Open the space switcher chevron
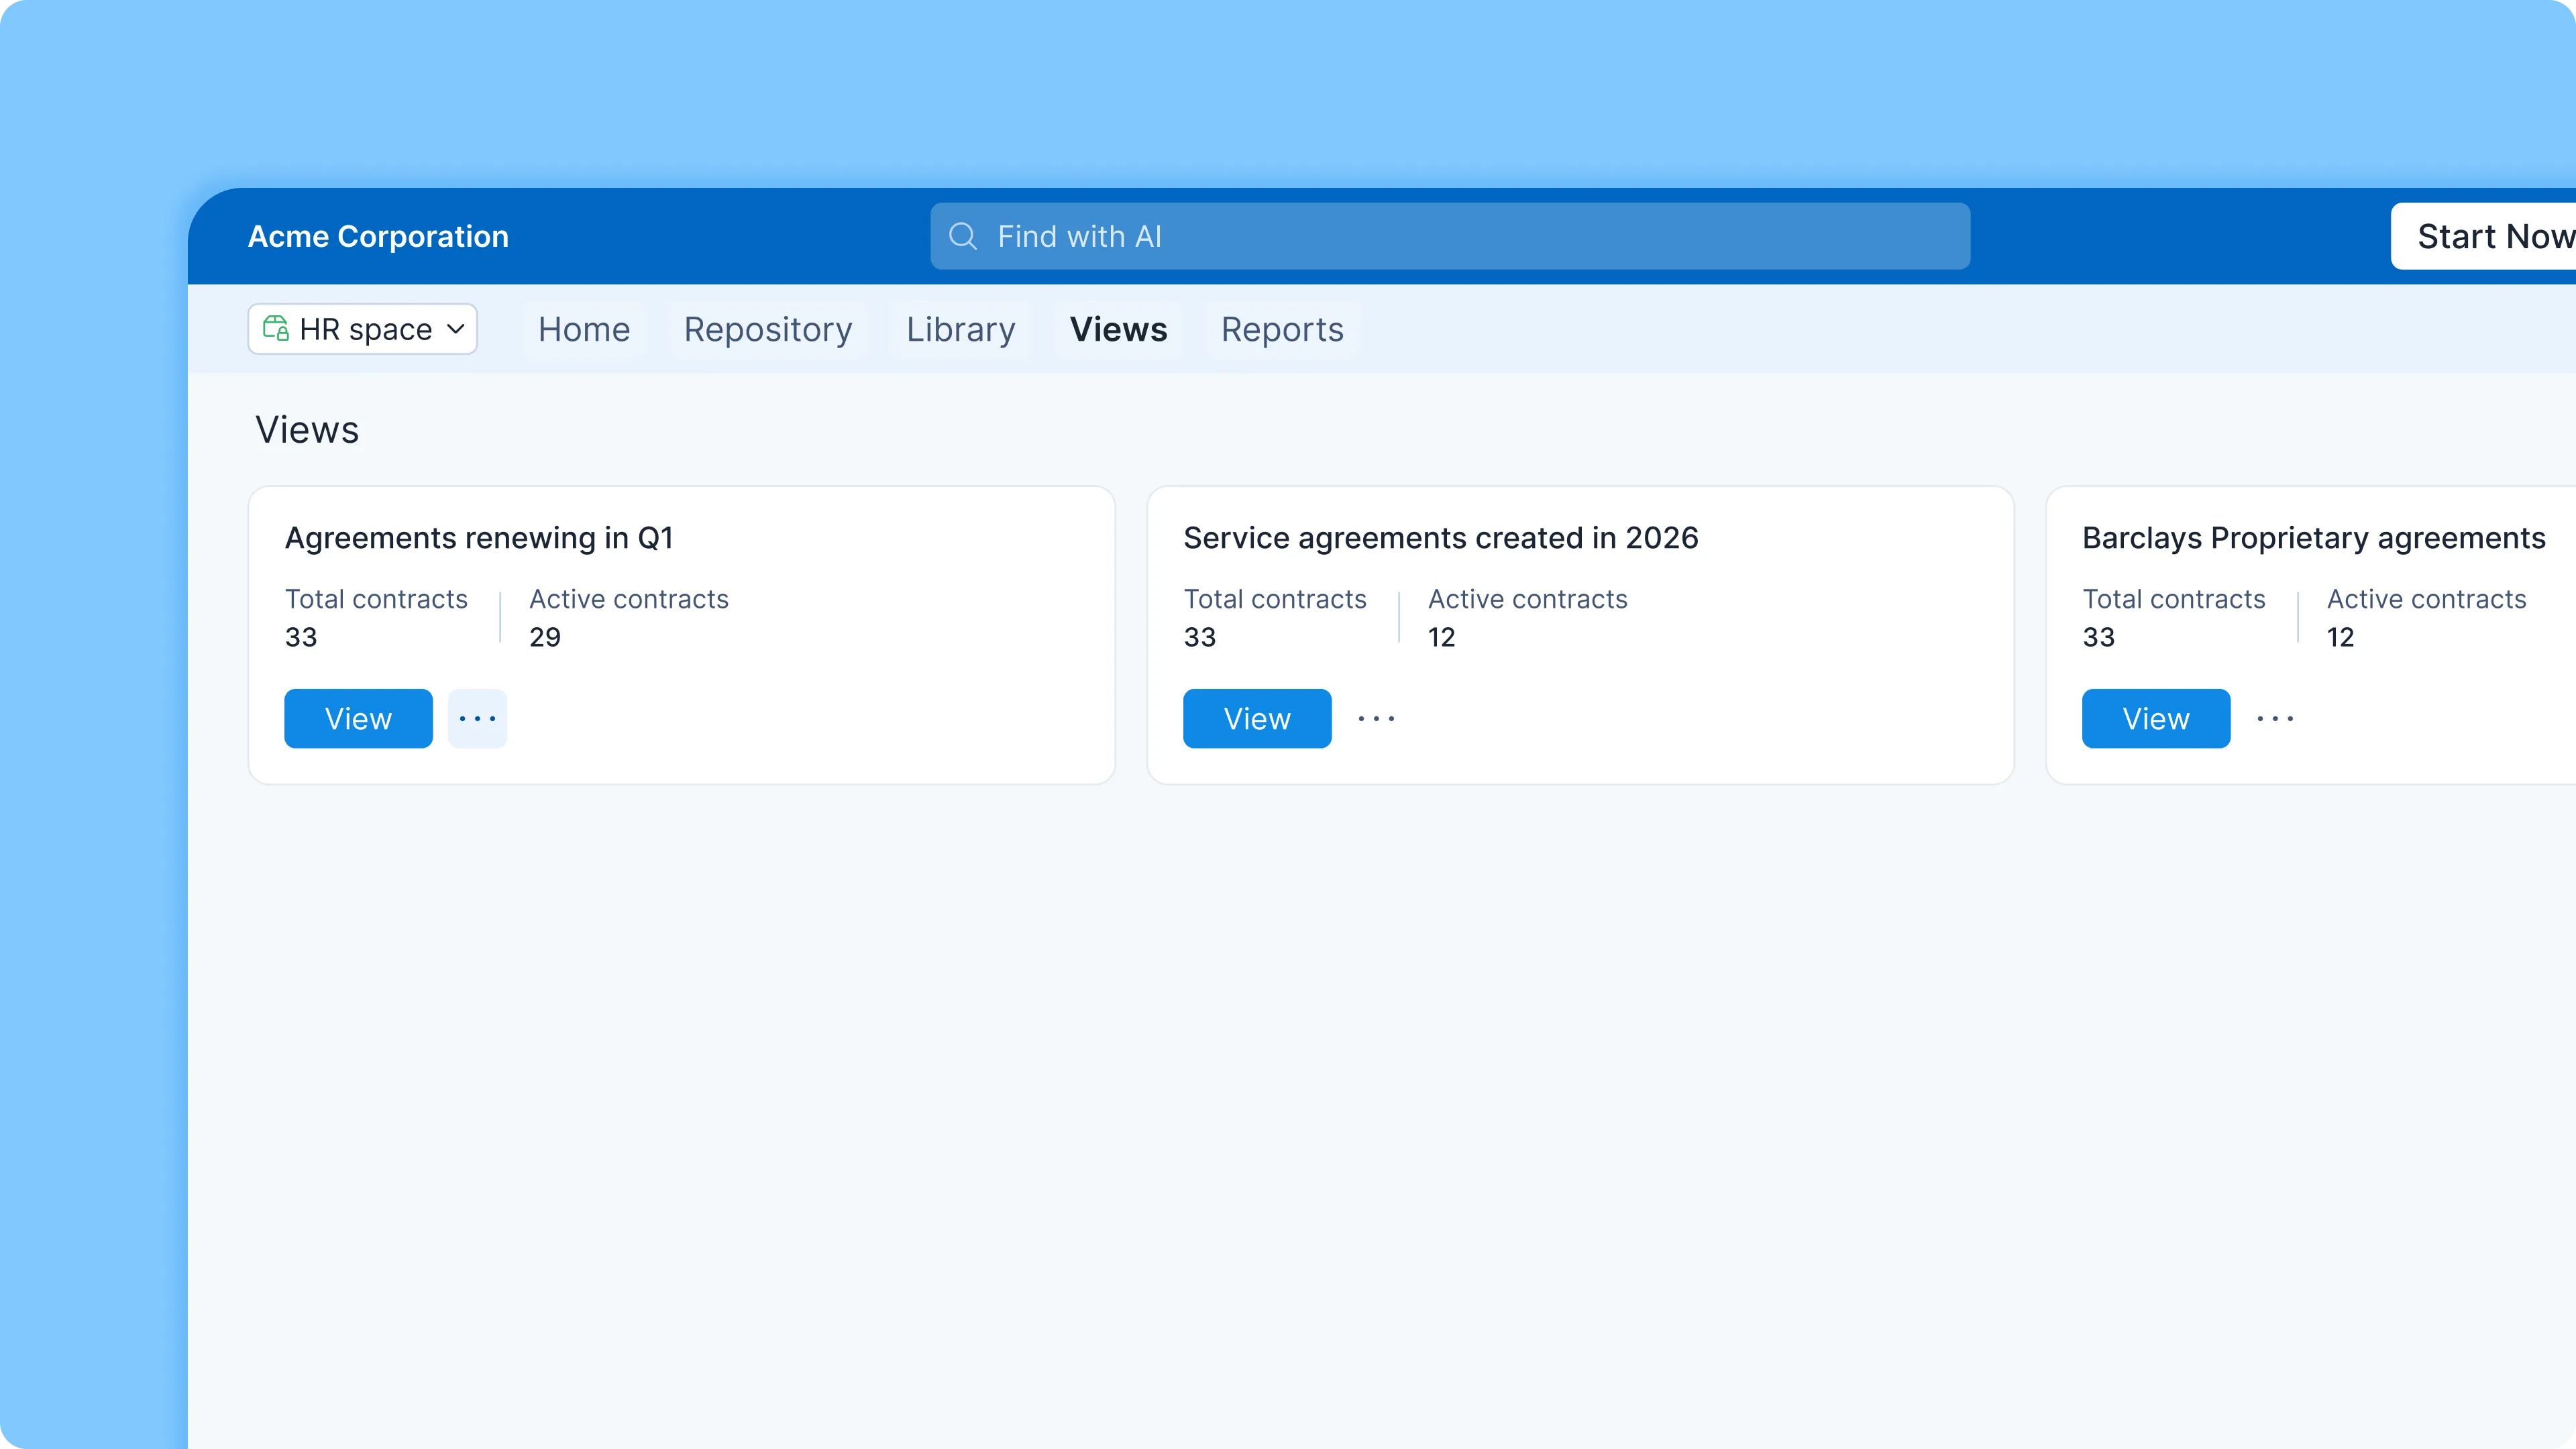Image resolution: width=2576 pixels, height=1449 pixels. coord(456,329)
